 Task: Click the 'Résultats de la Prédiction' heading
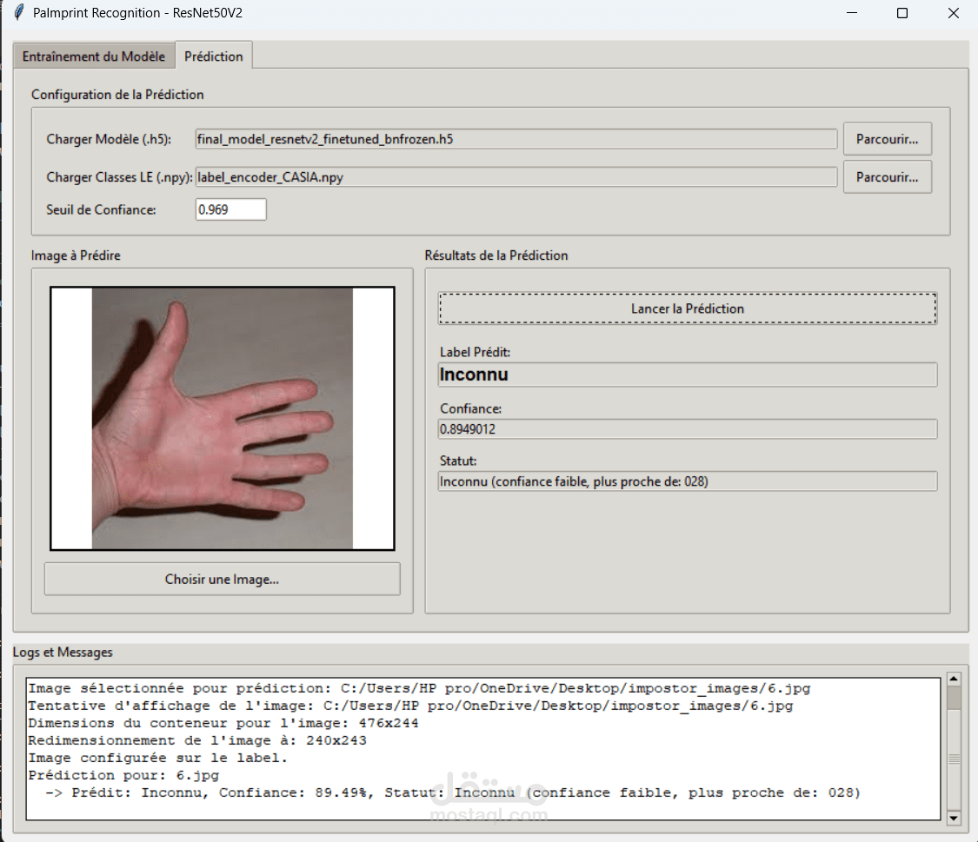(x=496, y=255)
